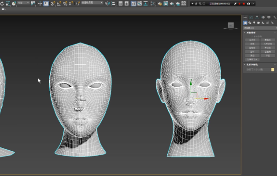Open the Lights category in Create panel

(254, 22)
